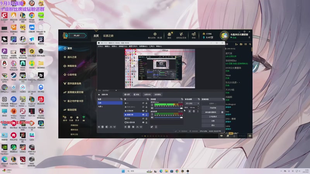
Task: Click the add friend icon in friends list
Action: (236, 44)
